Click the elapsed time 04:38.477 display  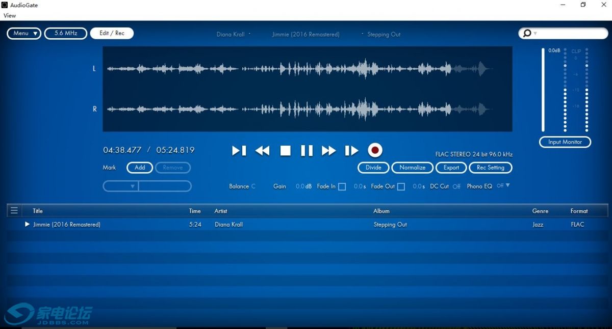click(122, 150)
